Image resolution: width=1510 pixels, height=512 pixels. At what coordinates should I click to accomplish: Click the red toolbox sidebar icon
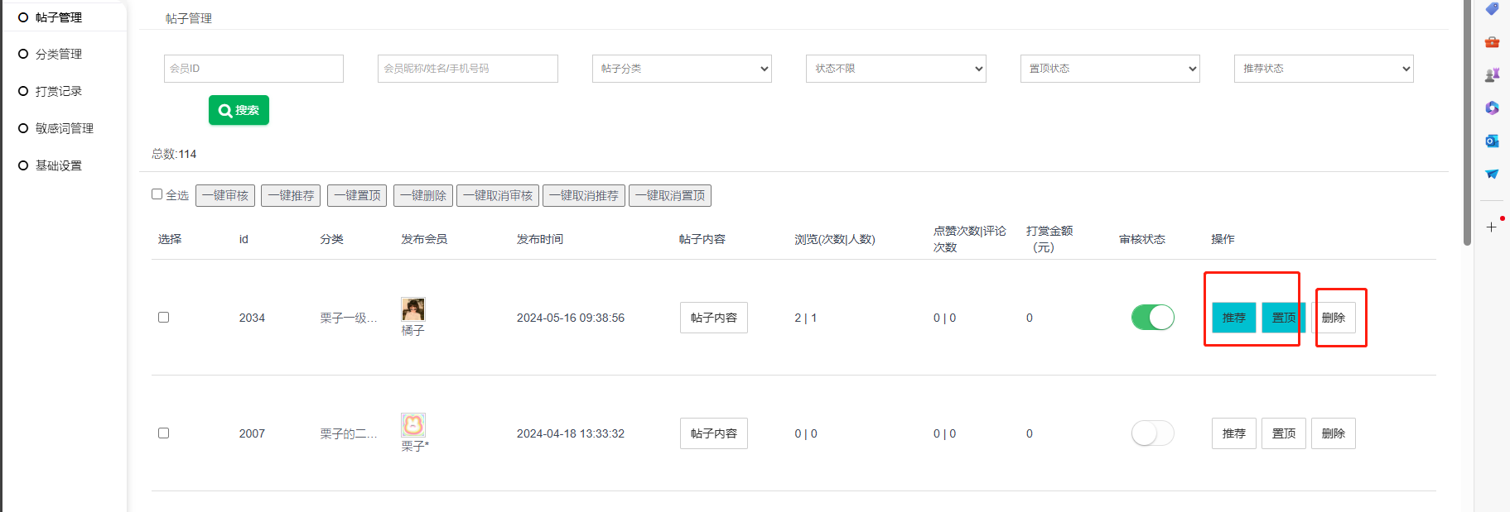[1492, 42]
